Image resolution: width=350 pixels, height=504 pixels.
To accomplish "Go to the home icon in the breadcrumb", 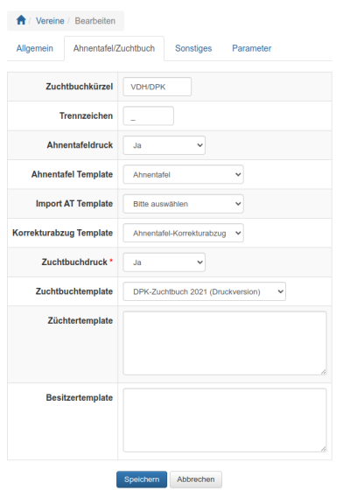I will point(21,20).
